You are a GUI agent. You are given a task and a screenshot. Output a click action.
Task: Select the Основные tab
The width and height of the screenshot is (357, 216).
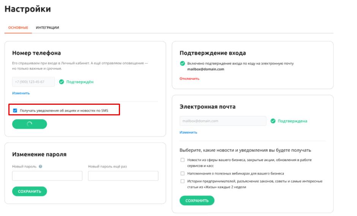click(18, 28)
